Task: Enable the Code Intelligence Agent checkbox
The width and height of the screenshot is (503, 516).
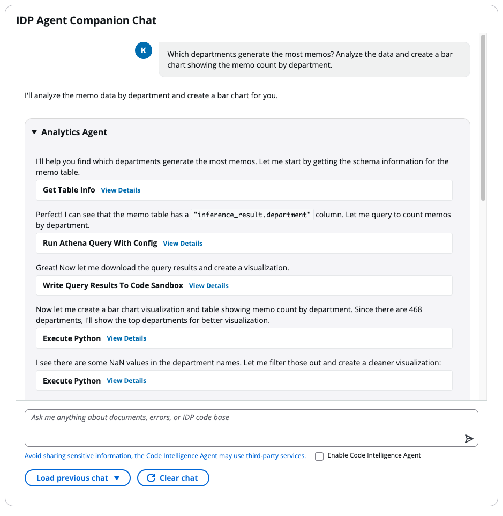Action: (319, 456)
